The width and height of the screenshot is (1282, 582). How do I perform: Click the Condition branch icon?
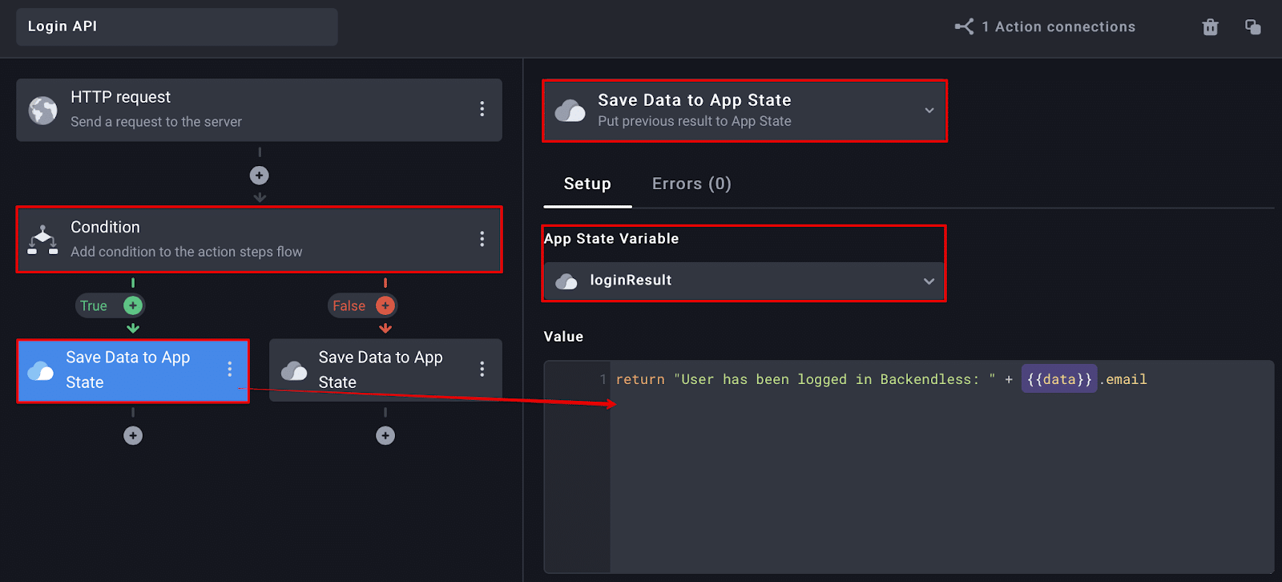coord(43,240)
